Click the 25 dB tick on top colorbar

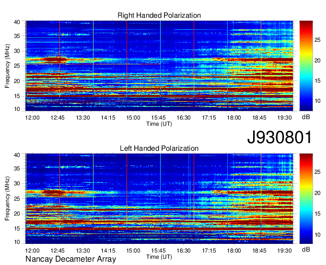[317, 40]
